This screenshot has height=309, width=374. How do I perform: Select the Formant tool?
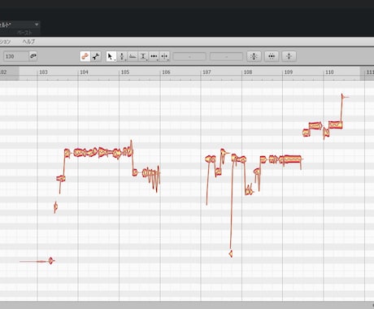[133, 56]
